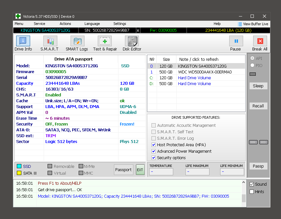Click the Serial value 50026B72829A9BB7
Viewport: 281px width, 219px height.
(x=66, y=78)
